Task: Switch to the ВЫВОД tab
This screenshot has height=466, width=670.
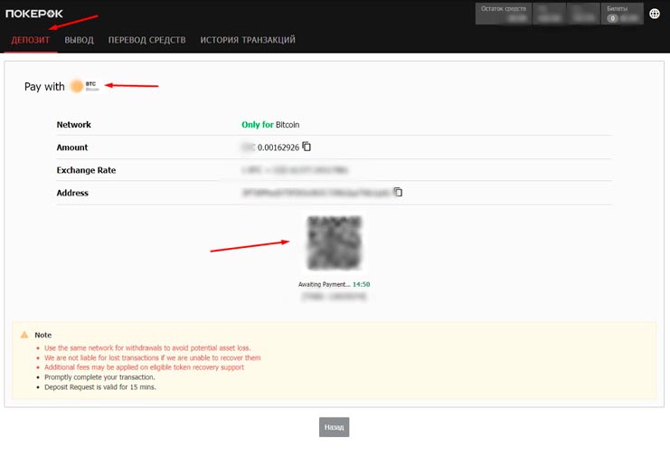Action: point(79,40)
